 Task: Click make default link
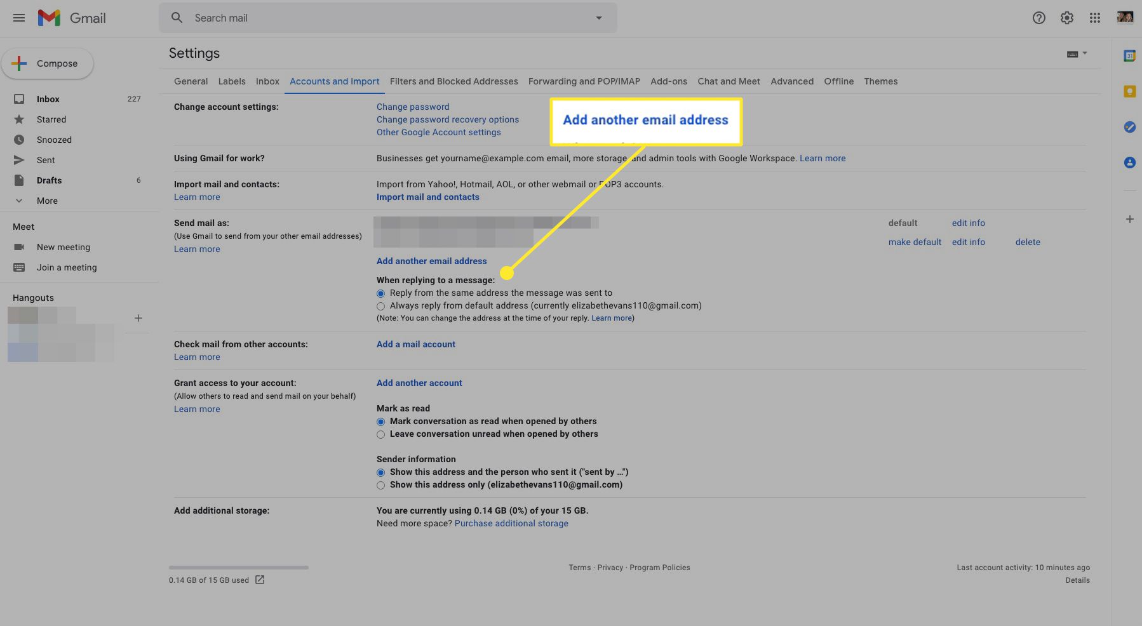[x=915, y=242]
